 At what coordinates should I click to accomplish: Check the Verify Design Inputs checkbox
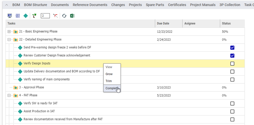click(x=232, y=64)
